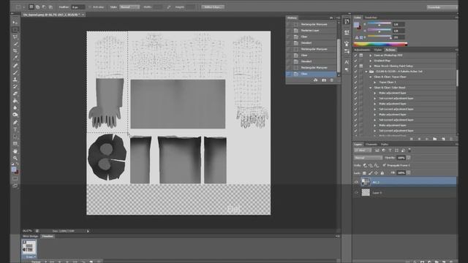Select the Clone Stamp tool
The image size is (468, 263).
click(x=15, y=80)
